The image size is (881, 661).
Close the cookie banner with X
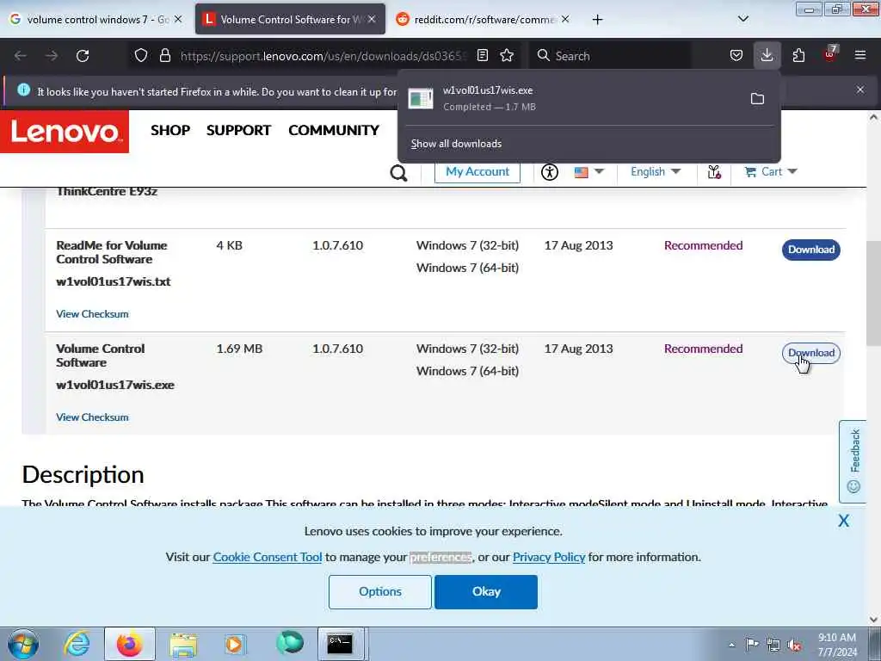click(x=843, y=521)
